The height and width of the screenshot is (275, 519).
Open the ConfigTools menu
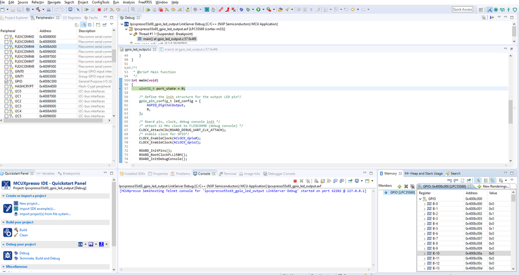101,2
